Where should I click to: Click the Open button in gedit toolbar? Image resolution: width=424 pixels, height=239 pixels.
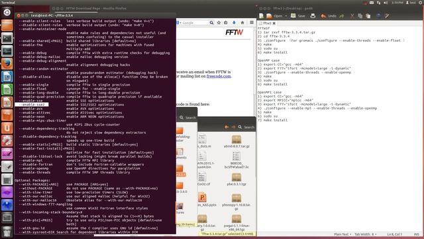click(275, 16)
